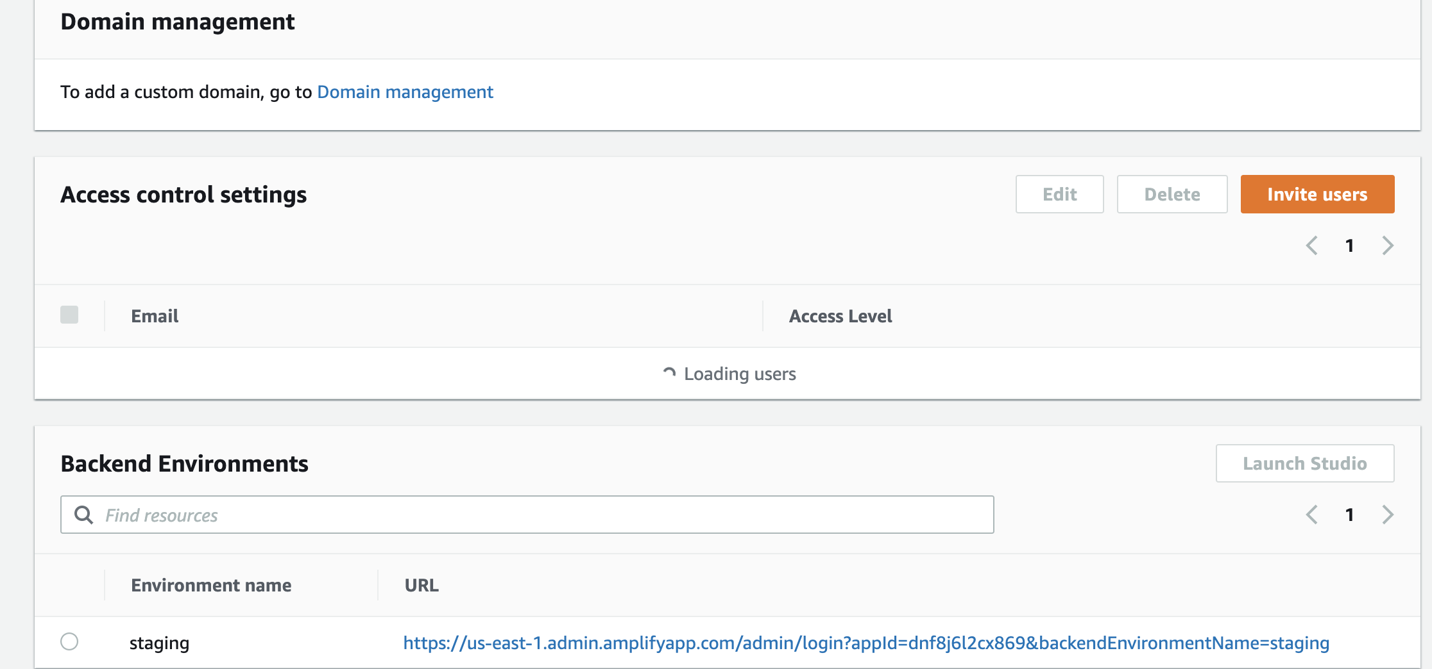Click the Environment name column header
The width and height of the screenshot is (1432, 669).
[x=212, y=584]
